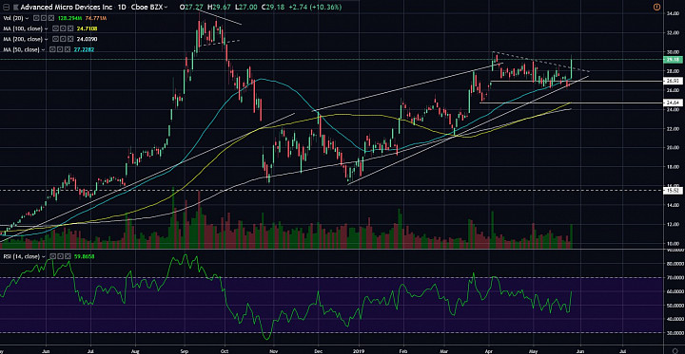Click the 27.2282 MA 50 value
This screenshot has height=354, width=685.
pyautogui.click(x=85, y=49)
